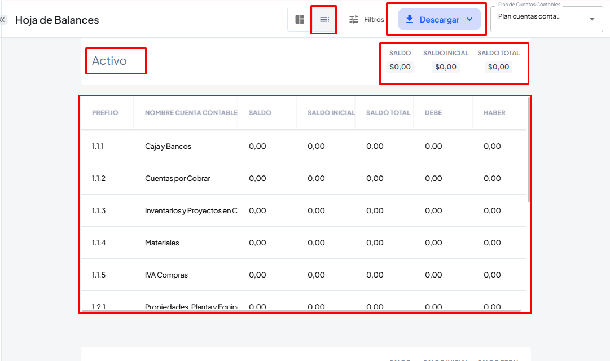Sort by SALDO TOTAL table column header

point(388,113)
